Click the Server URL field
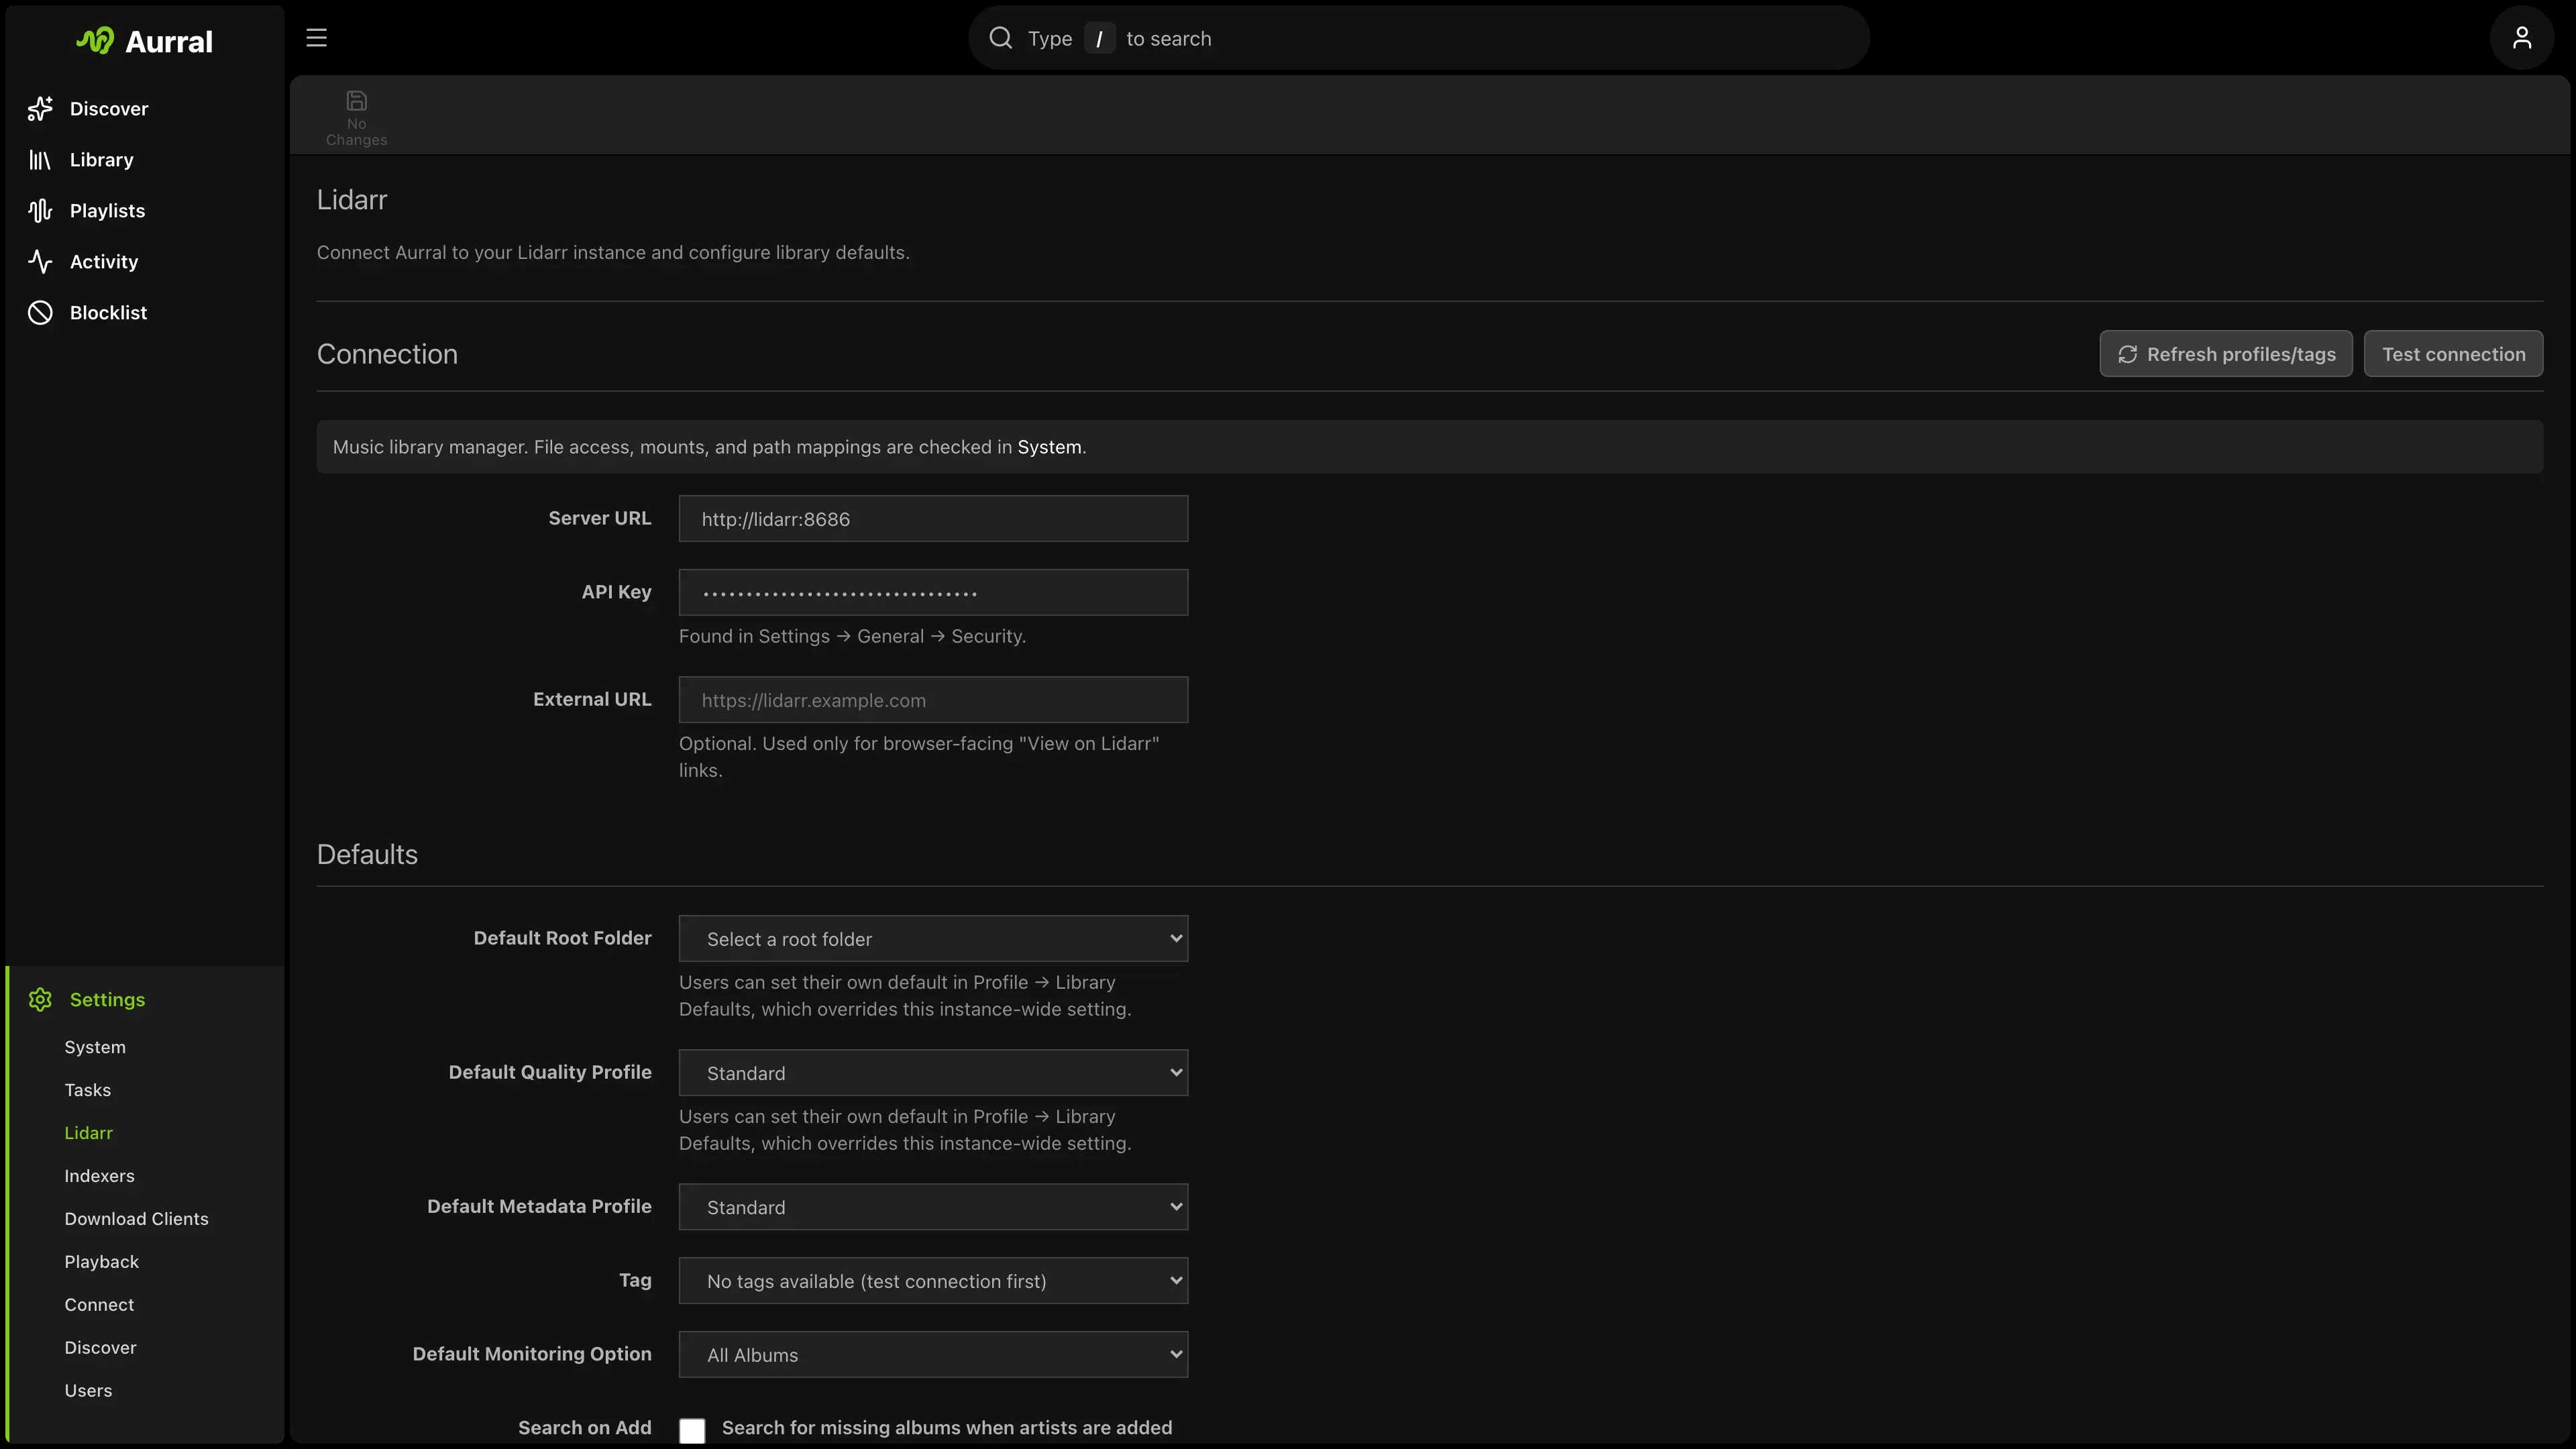This screenshot has height=1449, width=2576. [933, 519]
